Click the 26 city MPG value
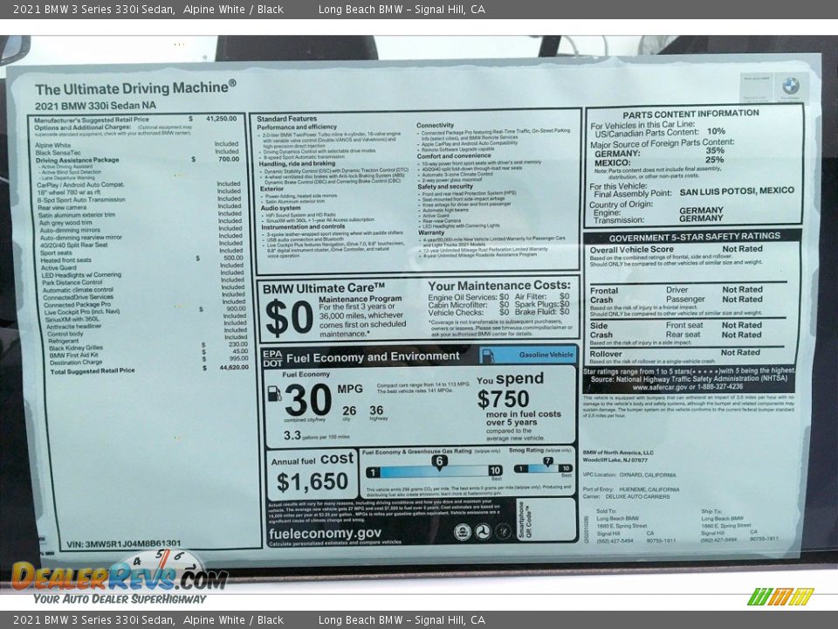This screenshot has width=838, height=629. click(349, 411)
